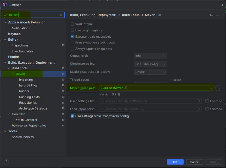Click the search magnifier icon
Screen dimensions: 226x168
tap(5, 15)
